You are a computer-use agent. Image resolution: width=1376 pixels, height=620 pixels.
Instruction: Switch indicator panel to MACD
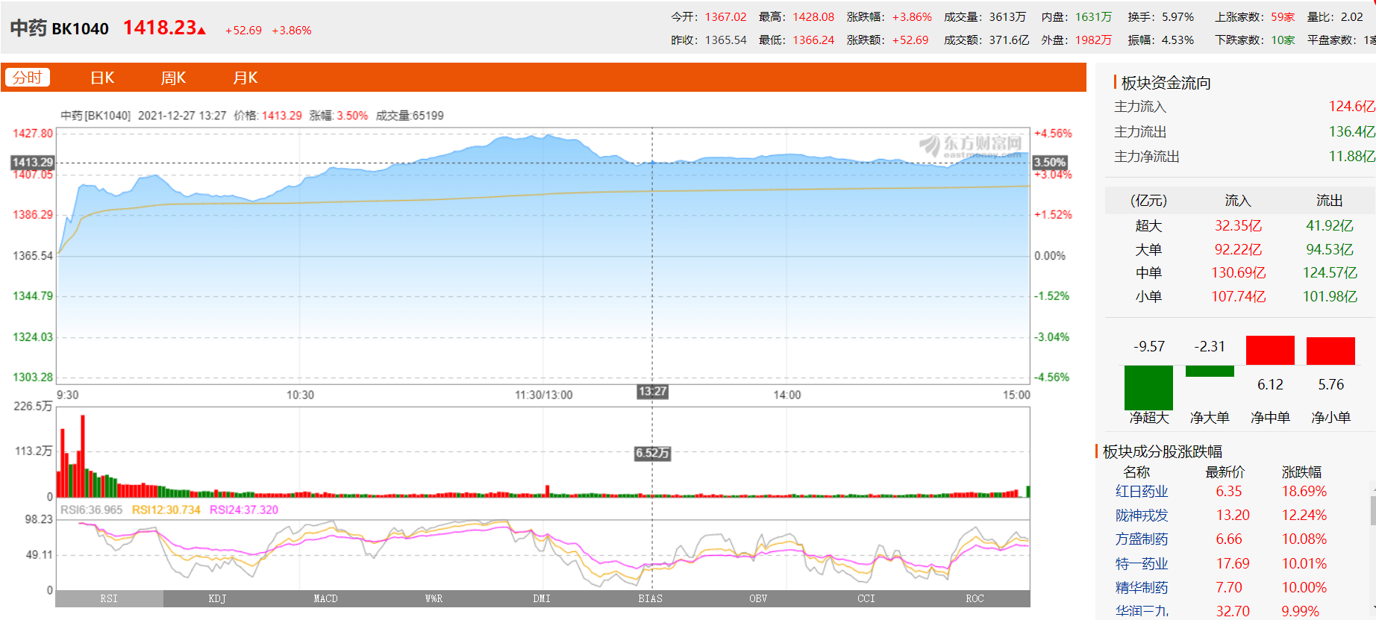(325, 598)
